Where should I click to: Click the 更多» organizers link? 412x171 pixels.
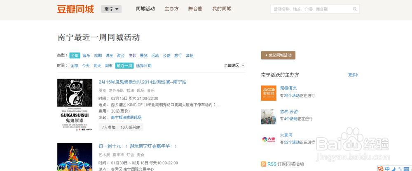tap(353, 75)
